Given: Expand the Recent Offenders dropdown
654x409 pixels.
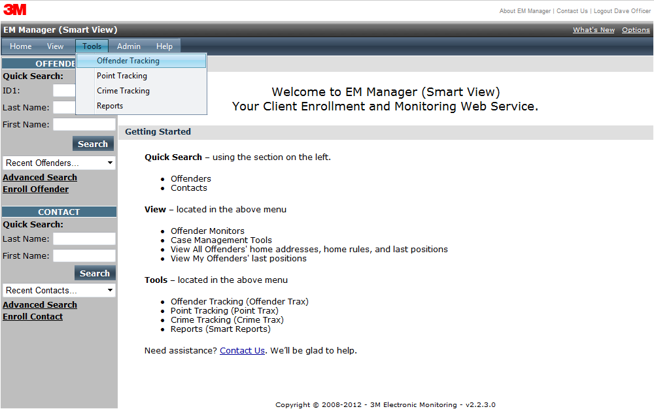Looking at the screenshot, I should pyautogui.click(x=59, y=163).
